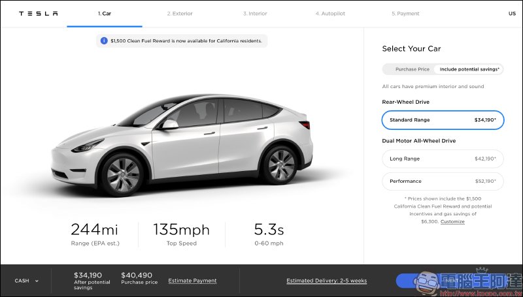Click the Estimated Delivery link
The width and height of the screenshot is (523, 297).
(x=326, y=281)
